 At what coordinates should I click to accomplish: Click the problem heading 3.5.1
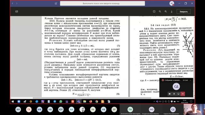click(147, 28)
